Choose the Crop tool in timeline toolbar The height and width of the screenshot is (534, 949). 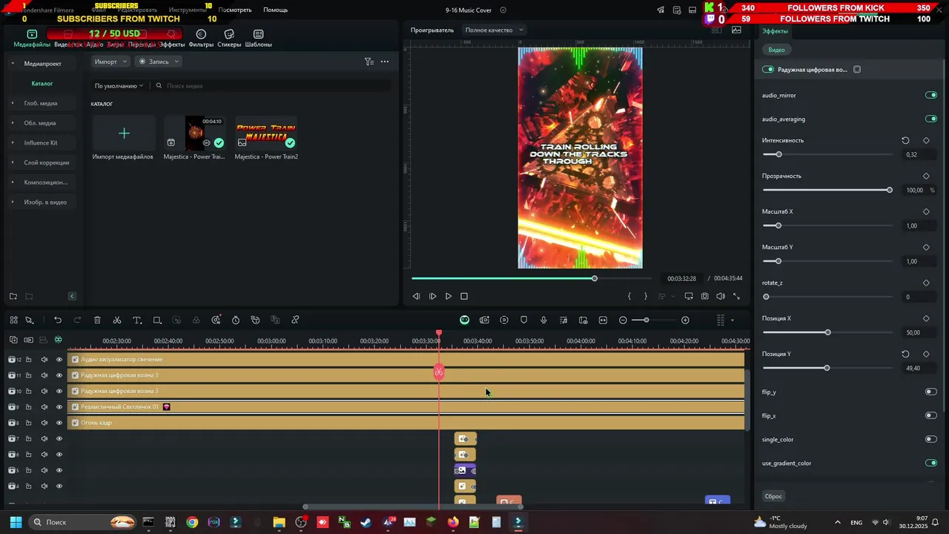coord(157,320)
